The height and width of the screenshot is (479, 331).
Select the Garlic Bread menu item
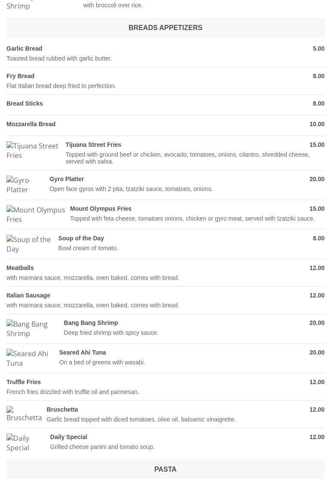pos(25,49)
